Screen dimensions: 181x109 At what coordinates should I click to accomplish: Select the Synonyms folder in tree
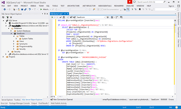click(x=23, y=44)
